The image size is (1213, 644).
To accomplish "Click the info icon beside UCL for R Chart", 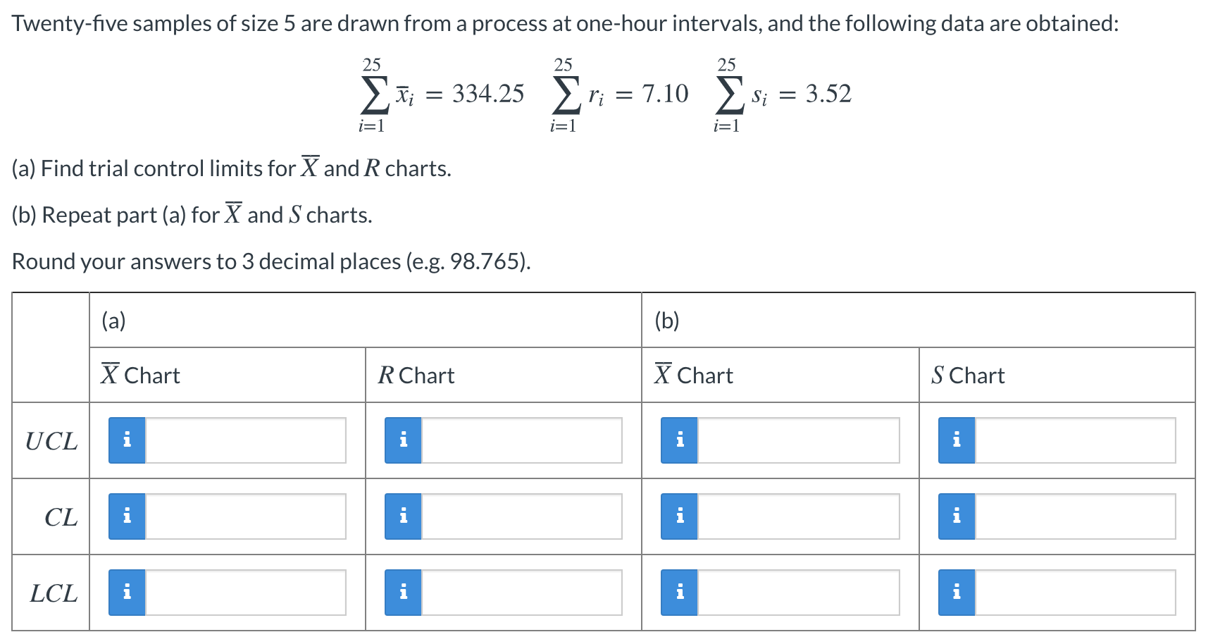I will pyautogui.click(x=404, y=440).
